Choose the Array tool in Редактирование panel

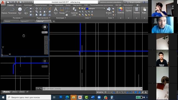[x=44, y=15]
